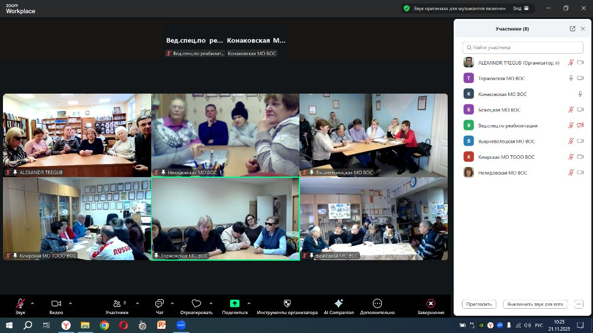Screen dimensions: 593x333
Task: Click the Invite button
Action: coord(479,304)
